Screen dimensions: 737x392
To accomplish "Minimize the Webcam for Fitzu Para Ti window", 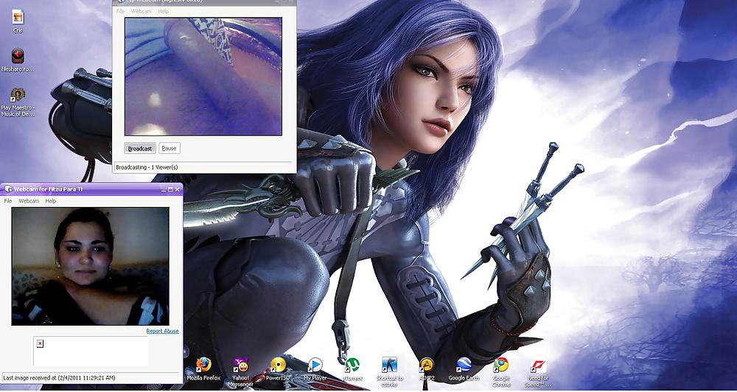I will point(164,189).
